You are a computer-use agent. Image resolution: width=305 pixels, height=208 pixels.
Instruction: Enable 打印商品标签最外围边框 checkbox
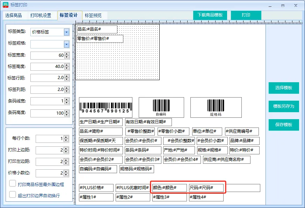coord(13,184)
